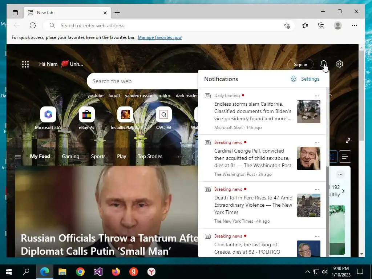This screenshot has width=372, height=279.
Task: Open the Putin 'Small Man' headline
Action: pos(109,244)
